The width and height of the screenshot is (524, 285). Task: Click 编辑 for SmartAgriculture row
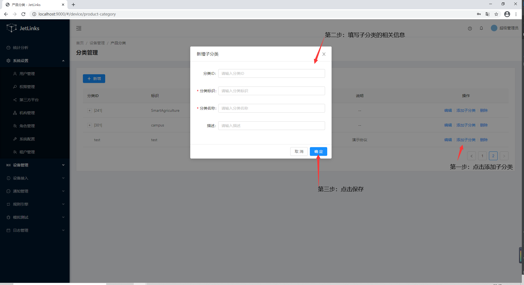[x=448, y=110]
